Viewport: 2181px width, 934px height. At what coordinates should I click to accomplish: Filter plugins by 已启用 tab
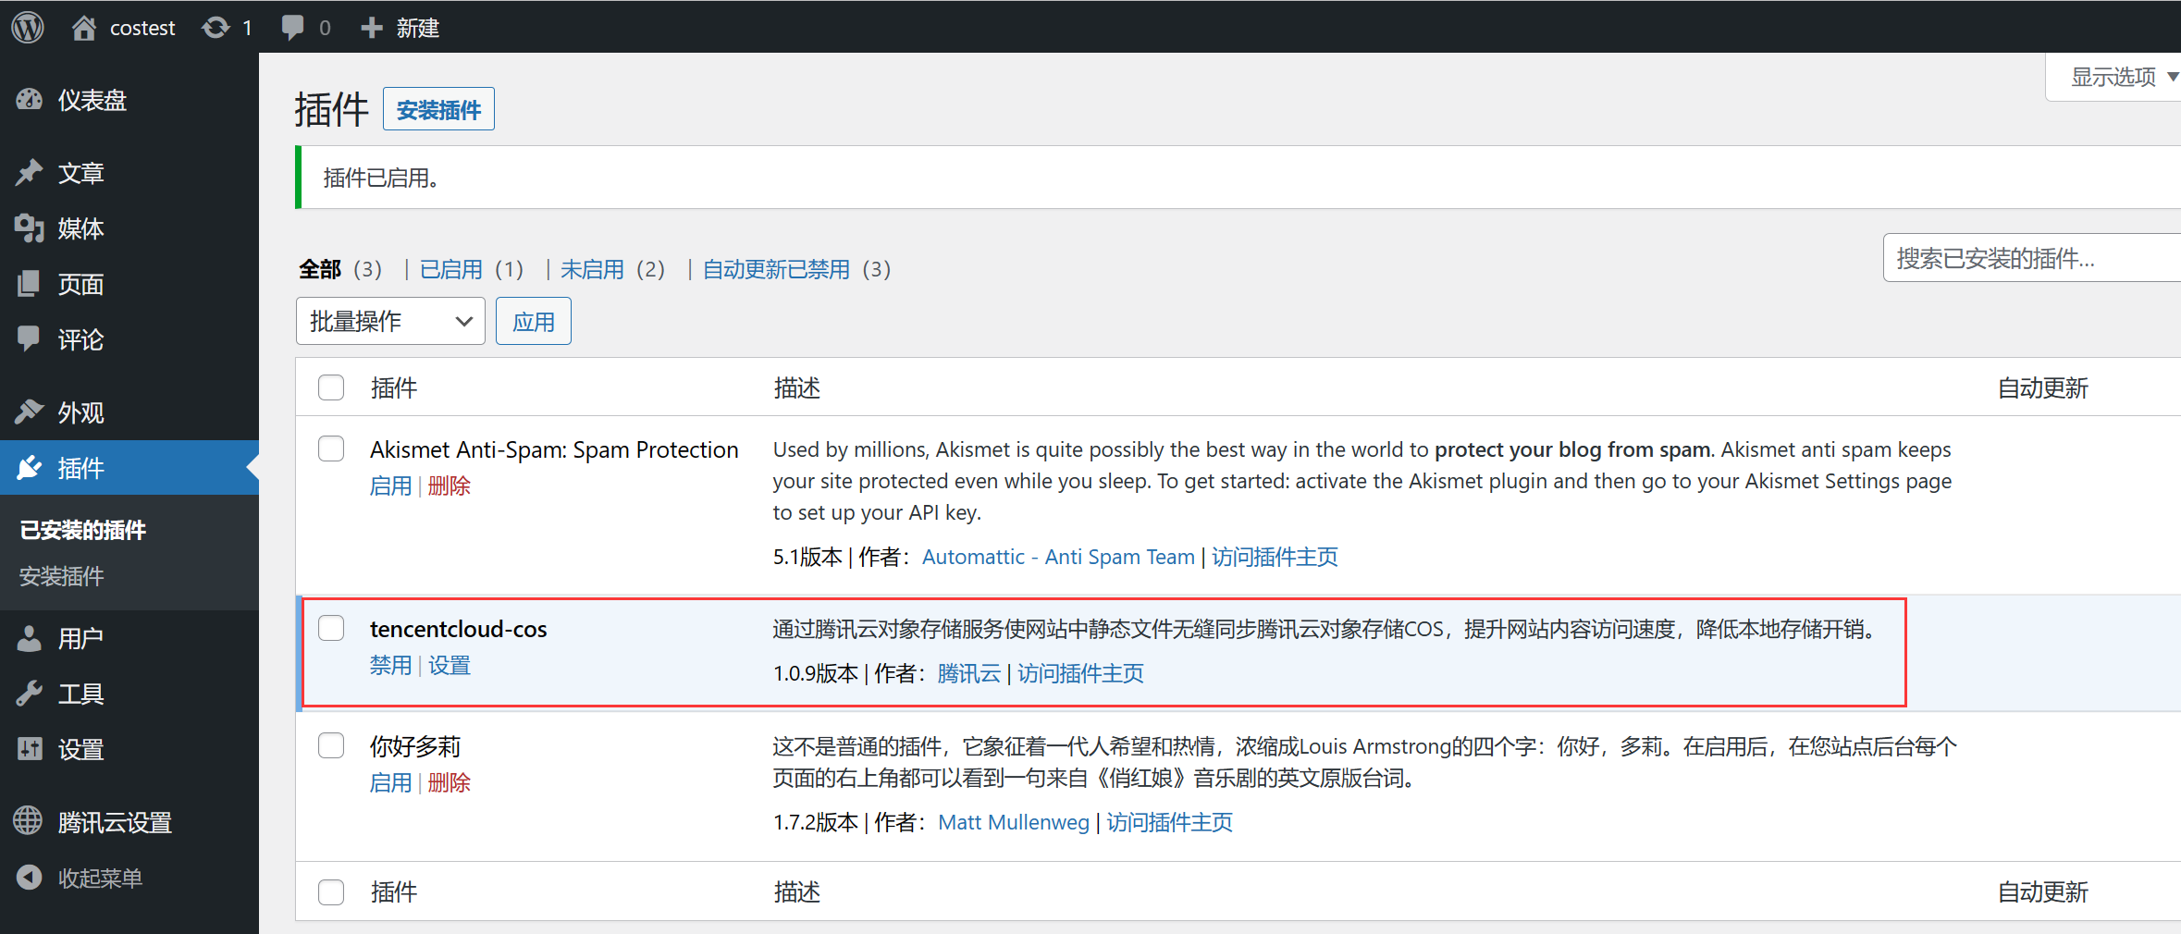(451, 269)
